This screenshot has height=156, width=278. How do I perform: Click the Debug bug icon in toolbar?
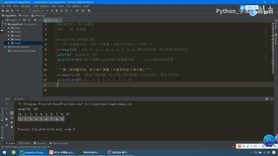(x=52, y=11)
